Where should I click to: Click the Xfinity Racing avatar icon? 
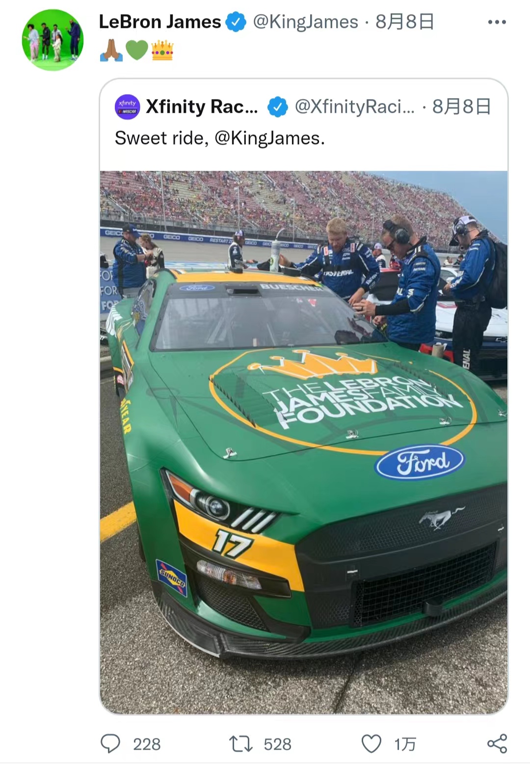[128, 106]
